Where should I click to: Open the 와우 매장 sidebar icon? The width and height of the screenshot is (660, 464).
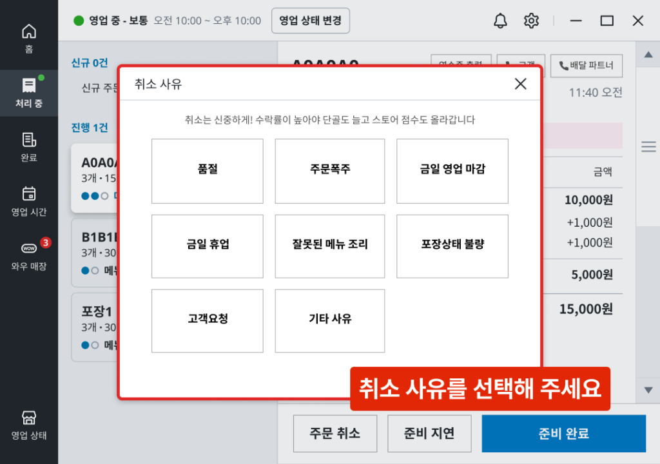coord(28,256)
